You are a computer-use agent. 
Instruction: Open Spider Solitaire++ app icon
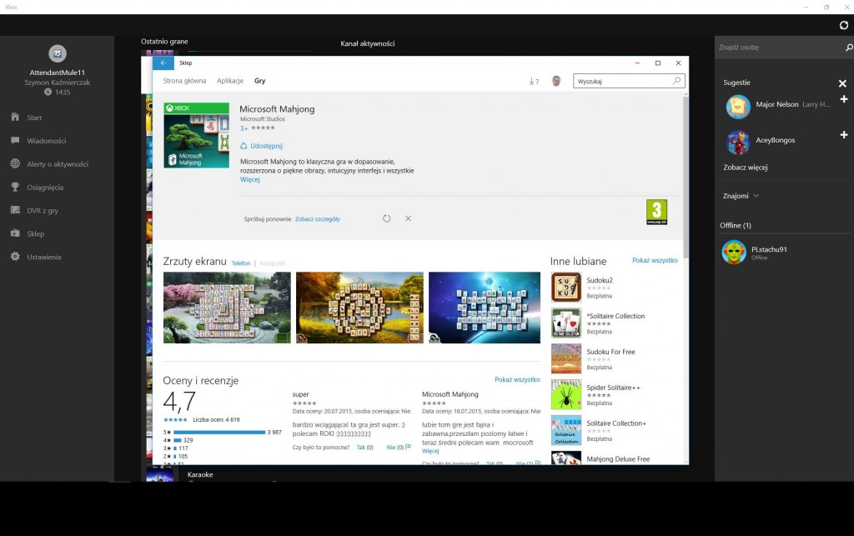pyautogui.click(x=566, y=394)
